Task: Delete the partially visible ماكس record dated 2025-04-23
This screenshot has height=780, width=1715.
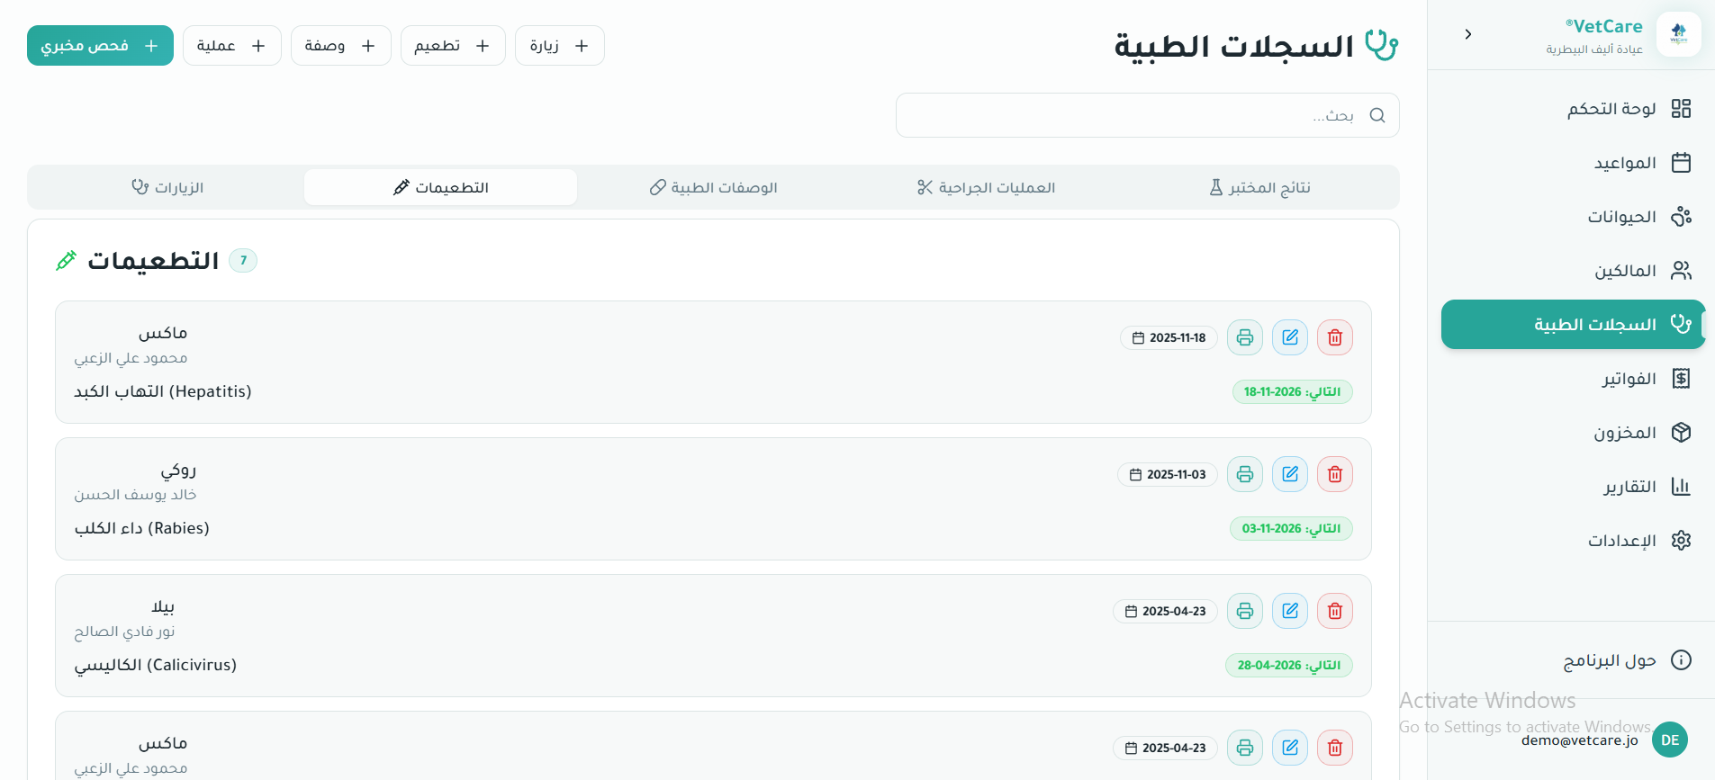Action: click(x=1335, y=748)
